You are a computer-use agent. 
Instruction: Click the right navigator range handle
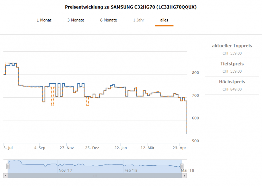(x=182, y=166)
